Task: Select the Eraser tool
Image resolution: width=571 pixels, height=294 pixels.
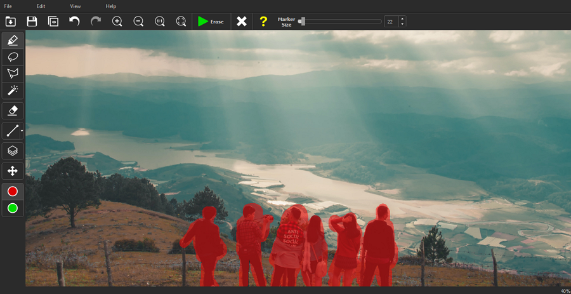Action: pos(13,110)
